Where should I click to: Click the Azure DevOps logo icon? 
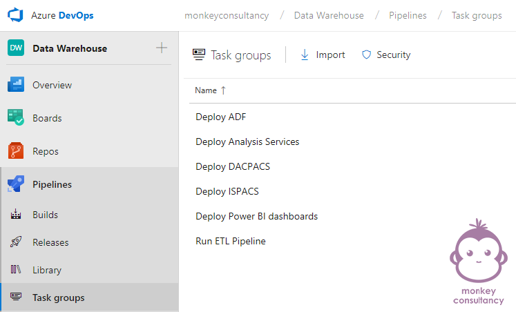[x=15, y=15]
